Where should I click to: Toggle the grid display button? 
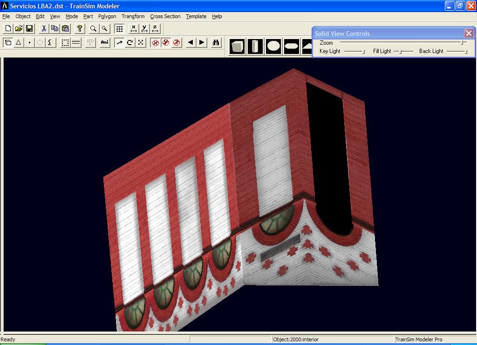pyautogui.click(x=119, y=28)
